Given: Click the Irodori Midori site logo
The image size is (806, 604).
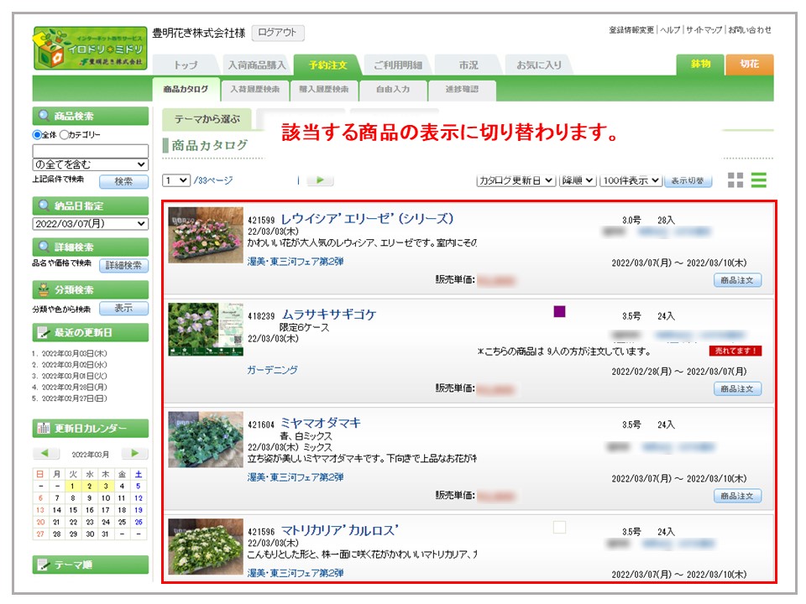Looking at the screenshot, I should click(x=90, y=49).
